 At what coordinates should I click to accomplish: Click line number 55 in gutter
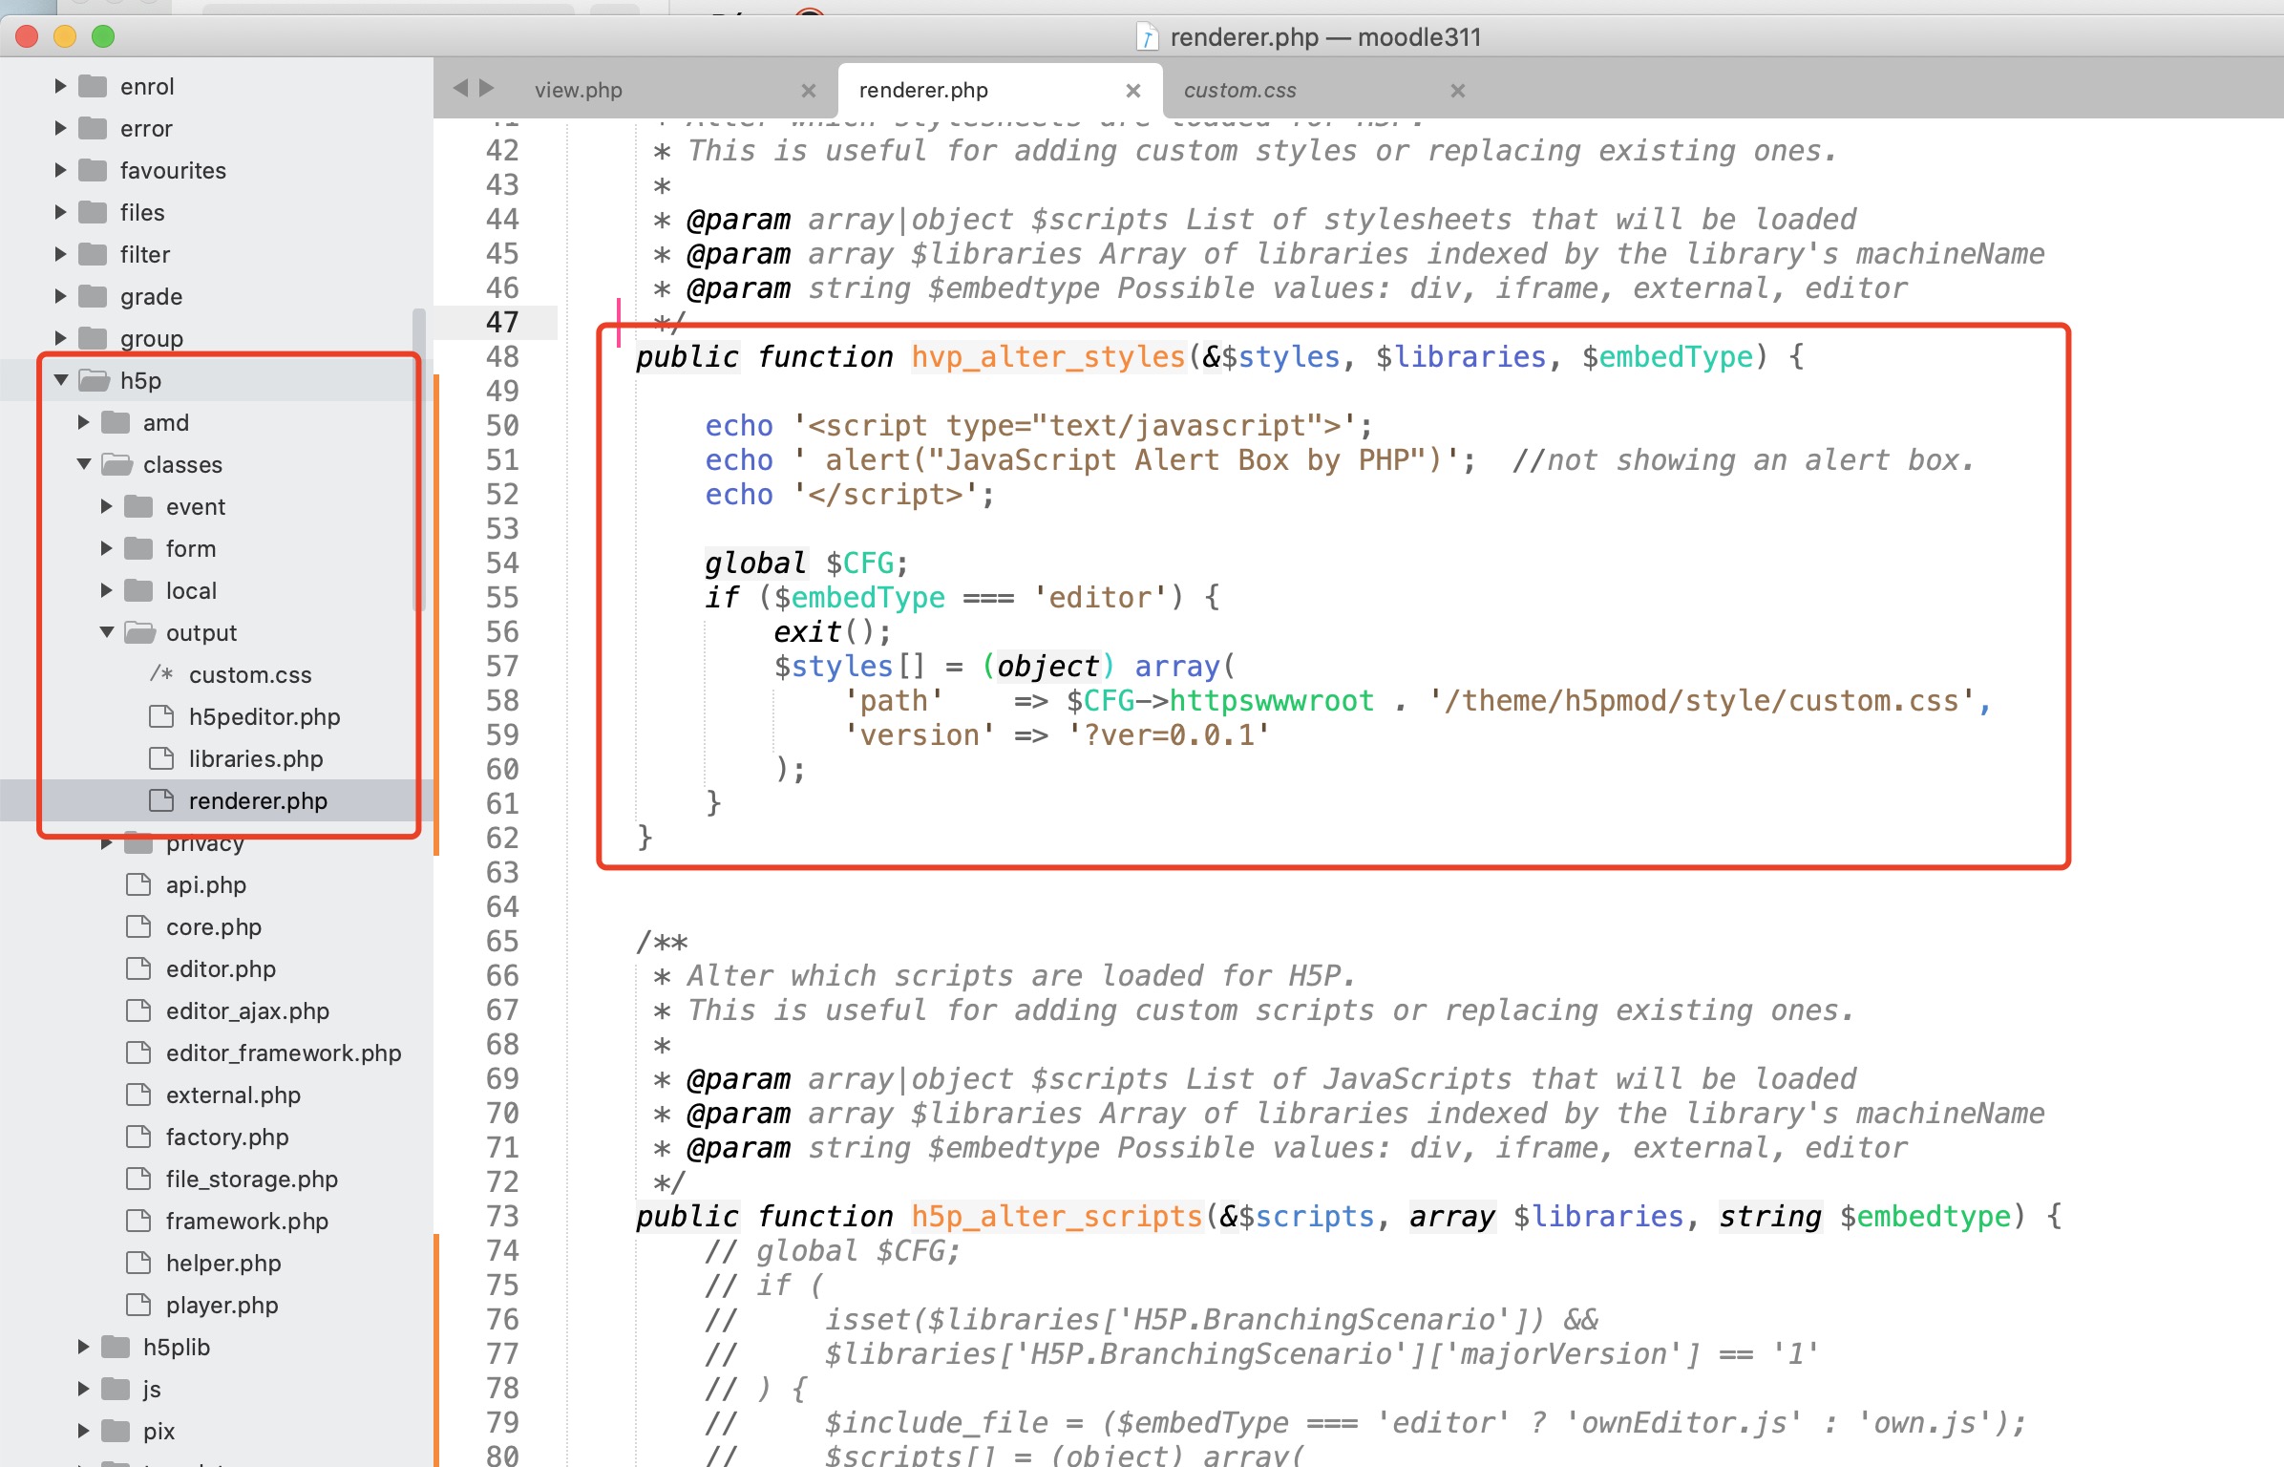point(502,598)
